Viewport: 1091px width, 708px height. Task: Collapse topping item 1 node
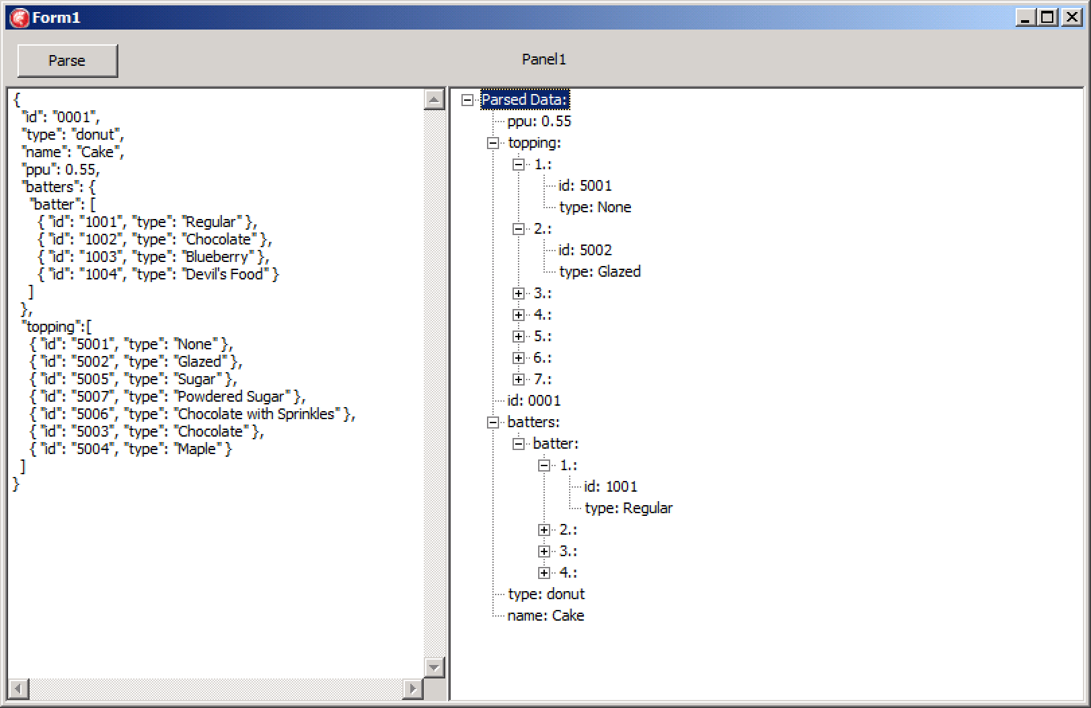[519, 165]
